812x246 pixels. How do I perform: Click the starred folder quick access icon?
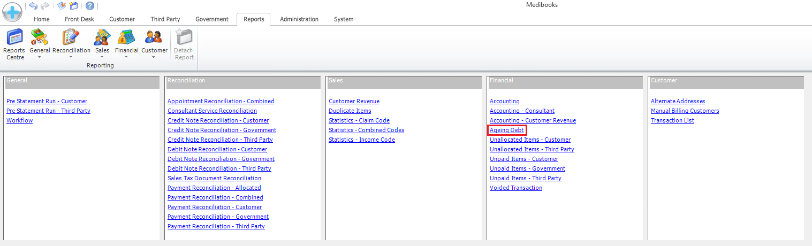click(x=74, y=6)
